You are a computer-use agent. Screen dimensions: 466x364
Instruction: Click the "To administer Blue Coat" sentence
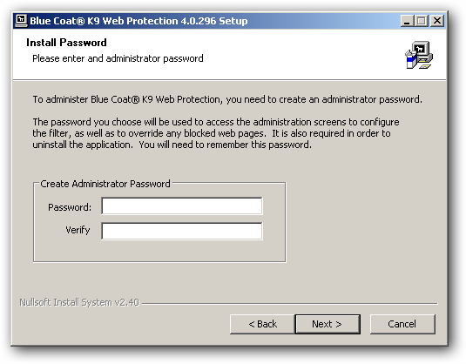click(227, 99)
